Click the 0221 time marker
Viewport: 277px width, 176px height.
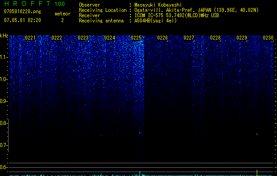tap(30, 38)
